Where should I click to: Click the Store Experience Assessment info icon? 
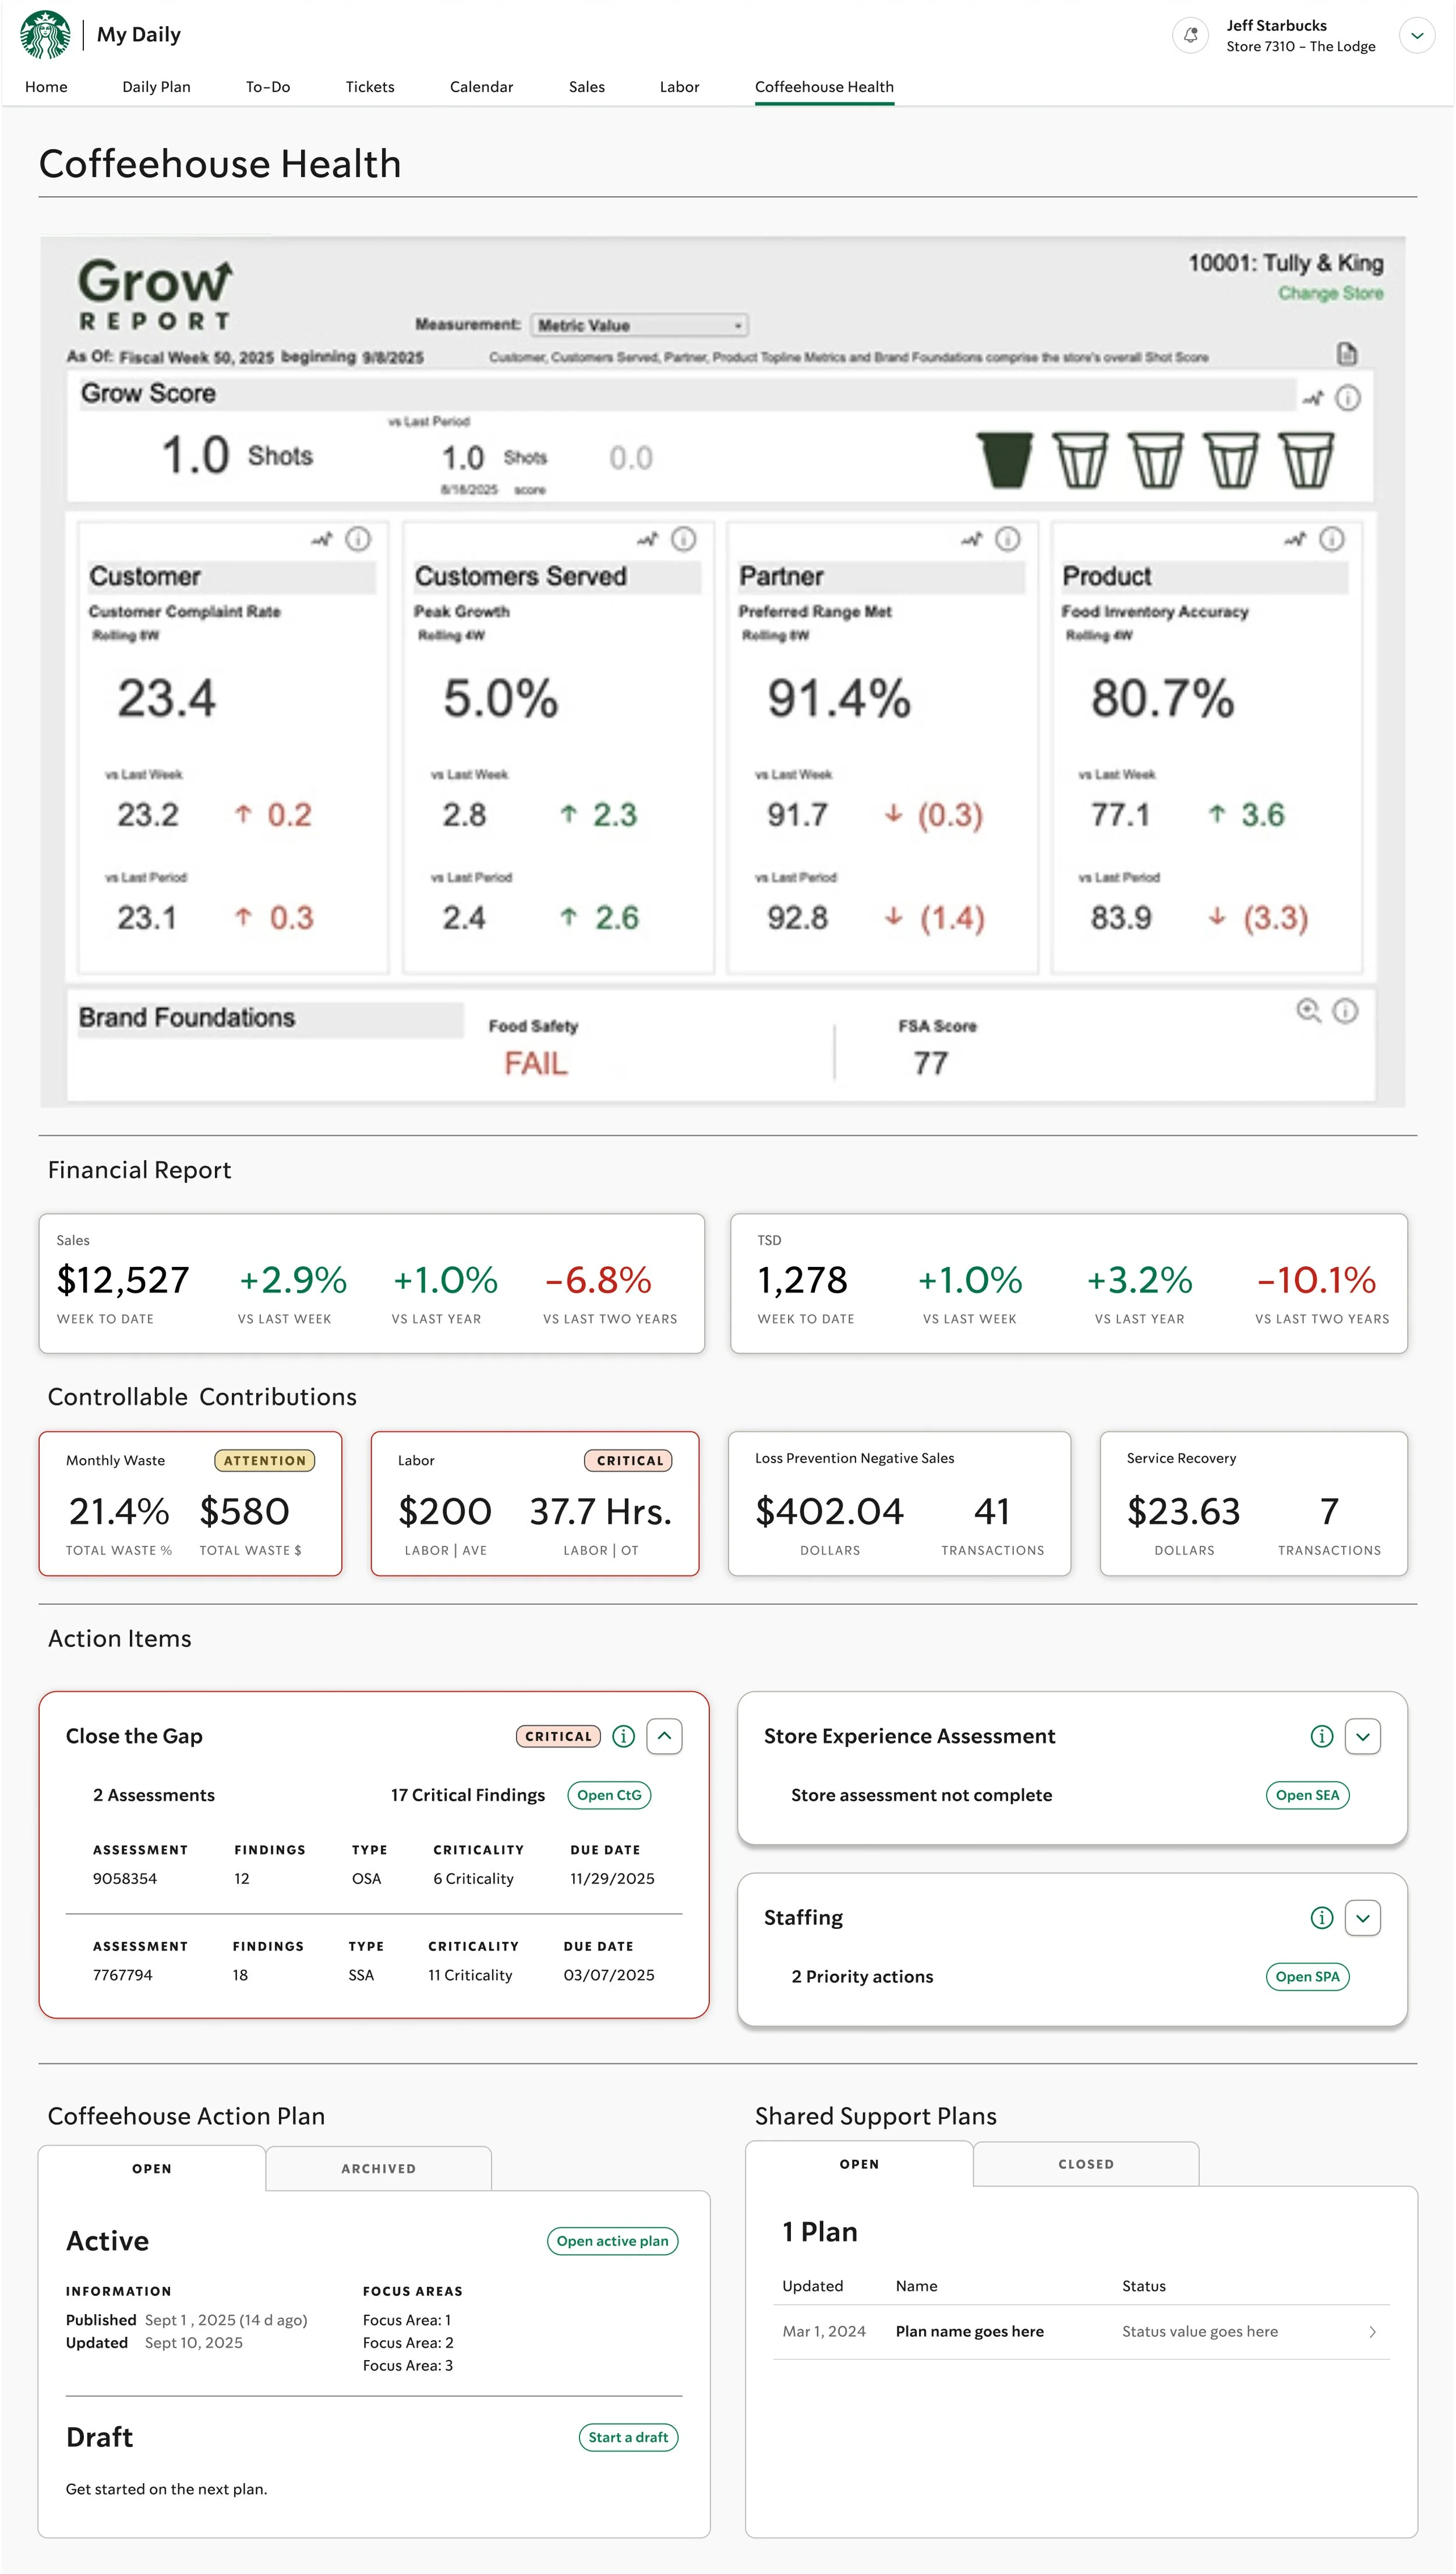[1321, 1735]
